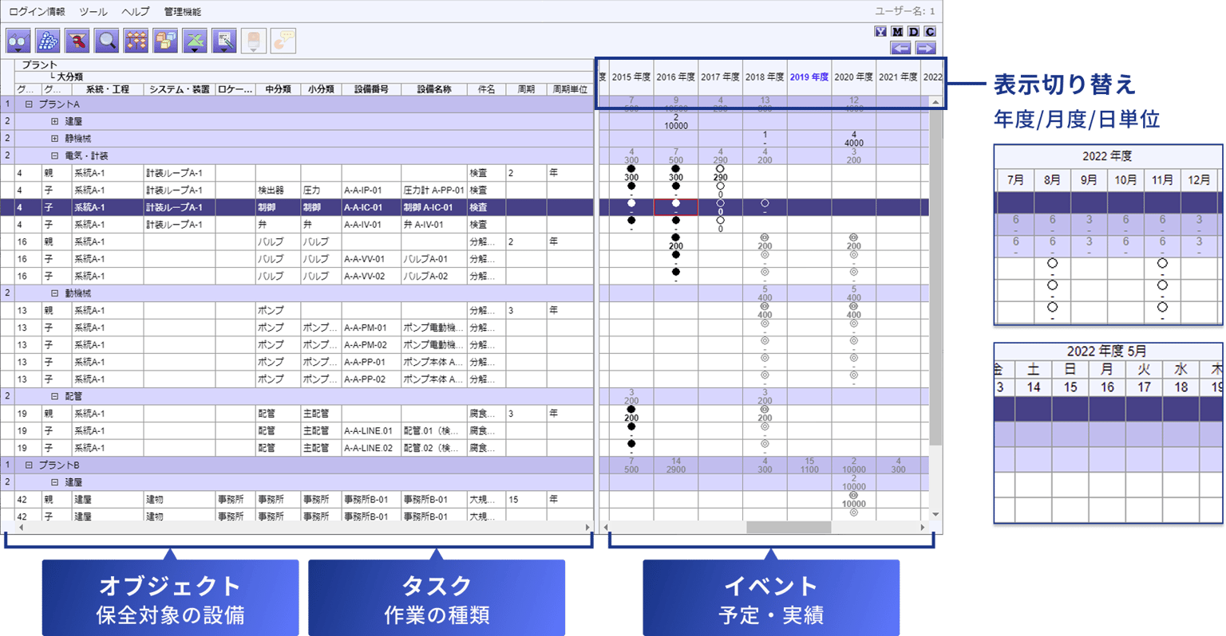Click the greyed-out speech bubble icon
1226x636 pixels.
[283, 41]
